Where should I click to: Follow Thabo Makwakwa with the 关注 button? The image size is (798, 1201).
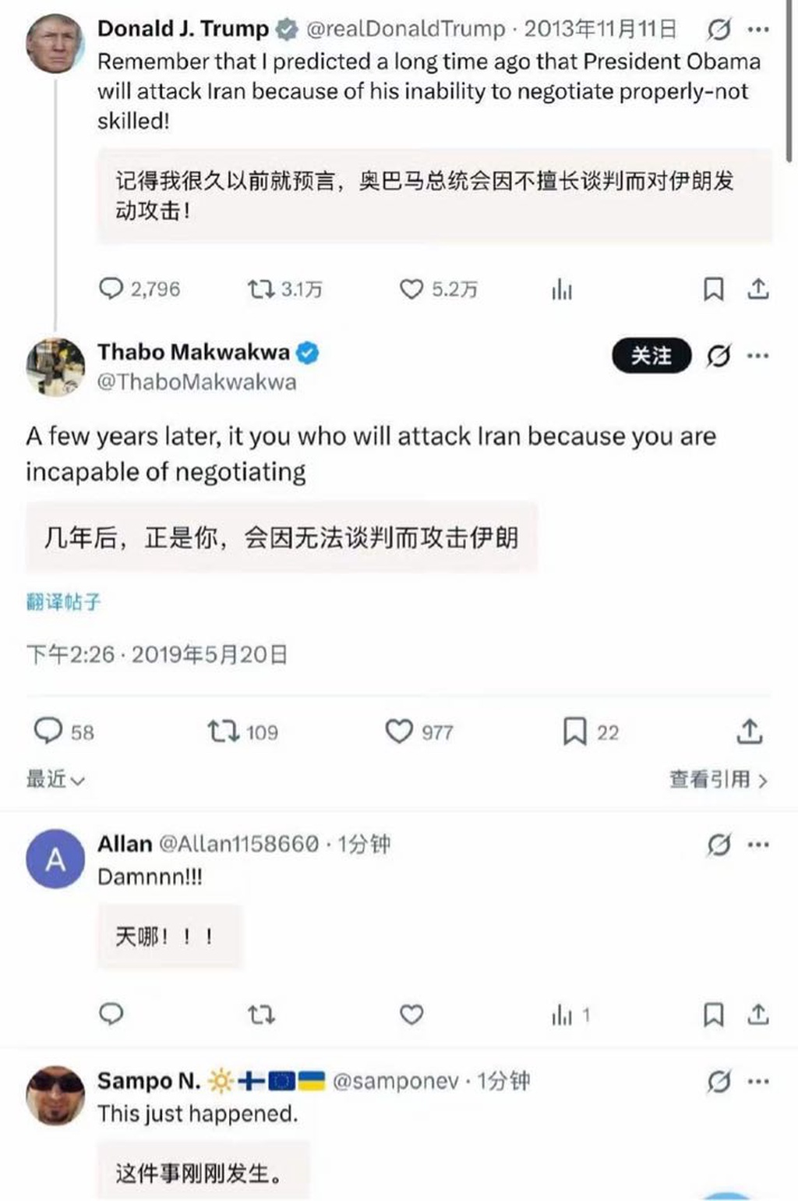coord(651,356)
